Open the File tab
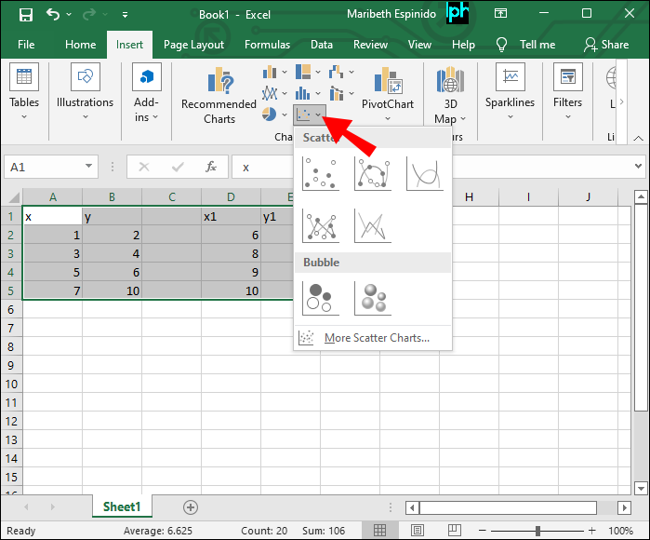The width and height of the screenshot is (650, 540). click(x=26, y=45)
